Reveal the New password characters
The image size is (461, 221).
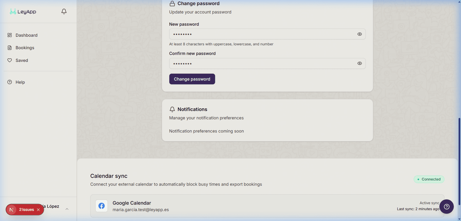point(359,34)
